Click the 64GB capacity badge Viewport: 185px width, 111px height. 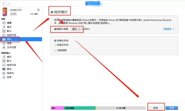coord(13,14)
